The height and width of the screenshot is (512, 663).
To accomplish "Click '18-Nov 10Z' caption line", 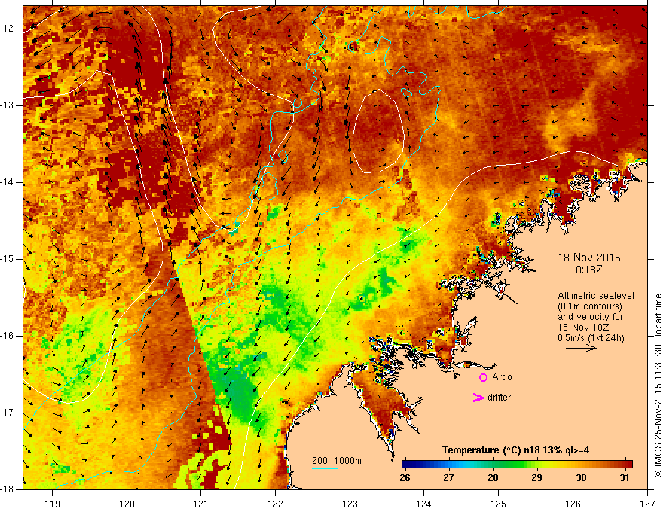I will (x=585, y=328).
